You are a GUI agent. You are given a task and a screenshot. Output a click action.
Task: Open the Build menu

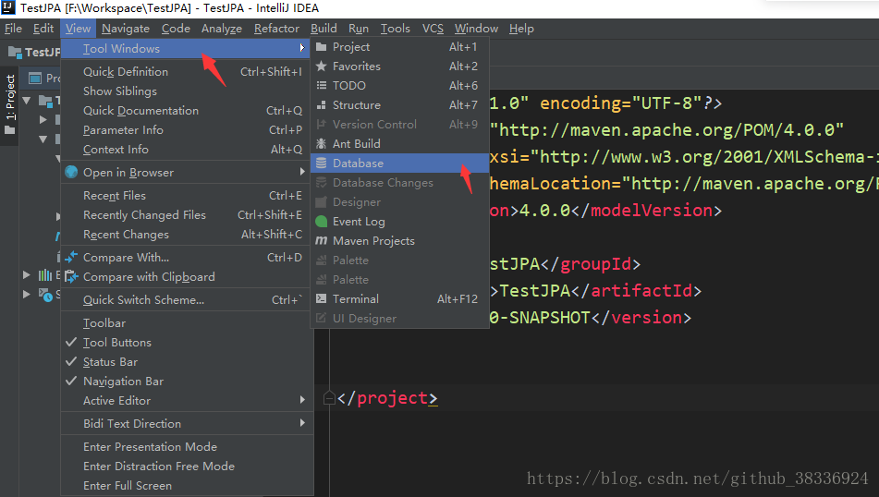point(324,29)
